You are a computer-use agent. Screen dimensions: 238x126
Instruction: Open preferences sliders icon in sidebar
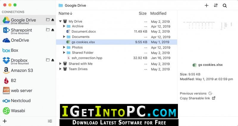[50, 121]
